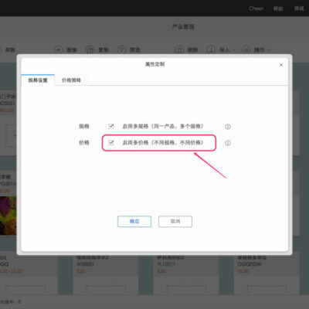Cancel with the 取消 button
This screenshot has width=309, height=309.
coord(175,222)
